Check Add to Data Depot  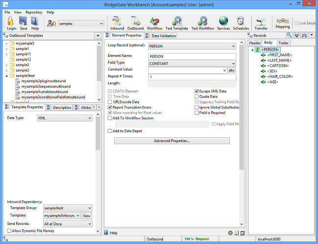coord(110,131)
